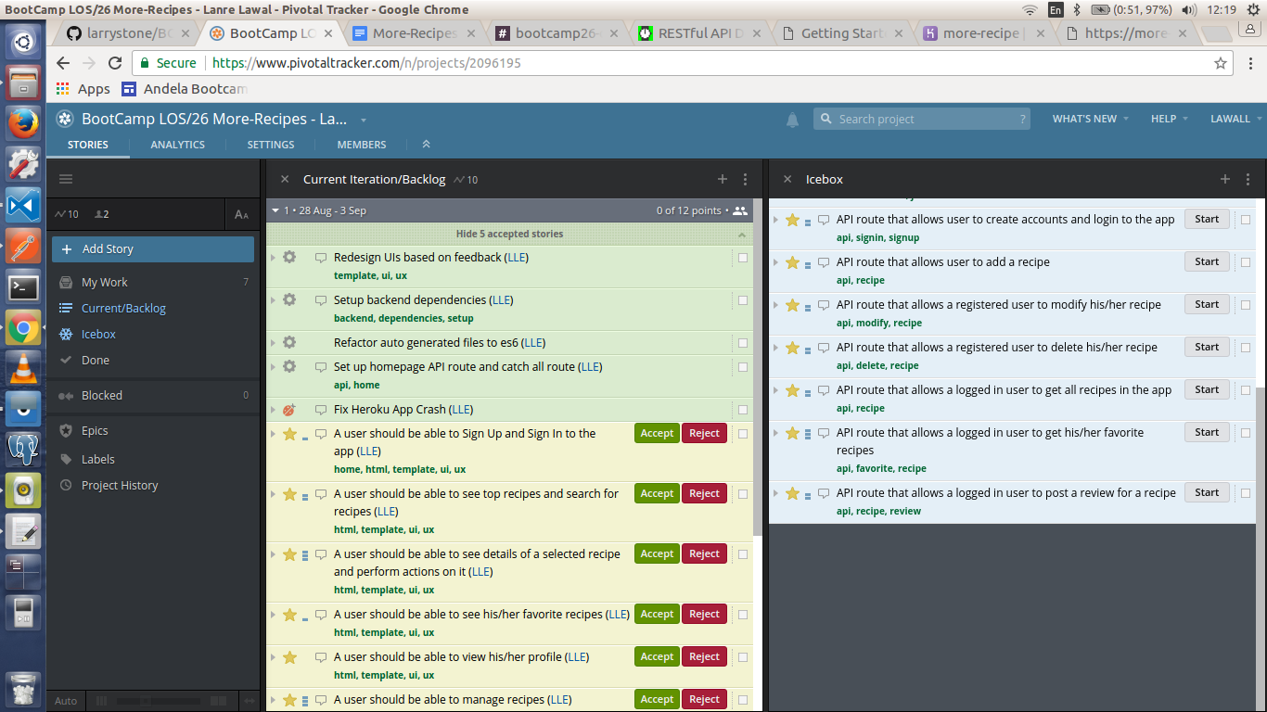Select the Icebox get all recipes story checkbox

pos(1246,390)
